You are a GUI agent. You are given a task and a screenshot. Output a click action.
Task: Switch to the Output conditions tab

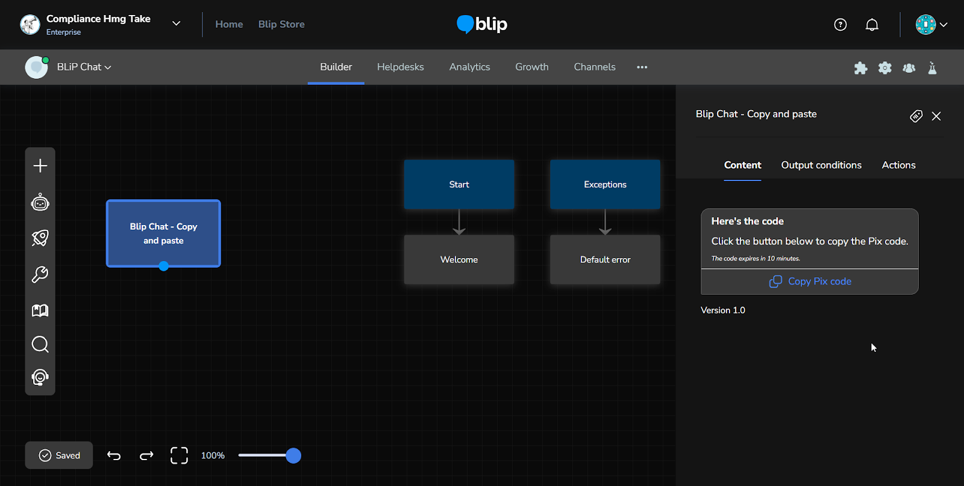[x=821, y=165]
